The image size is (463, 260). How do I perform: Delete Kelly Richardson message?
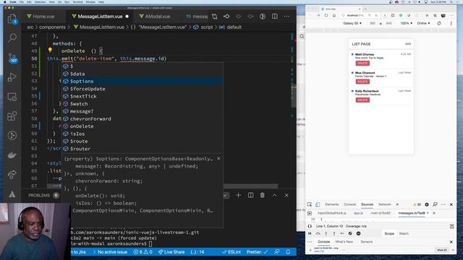(x=362, y=100)
